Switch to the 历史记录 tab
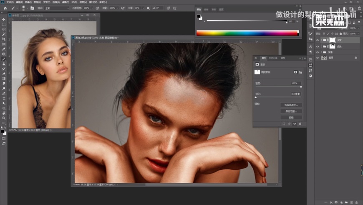The height and width of the screenshot is (205, 363). pyautogui.click(x=273, y=58)
